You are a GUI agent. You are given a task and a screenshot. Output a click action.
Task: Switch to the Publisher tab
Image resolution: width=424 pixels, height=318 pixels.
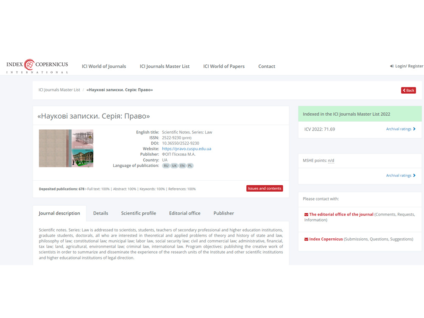pos(223,213)
